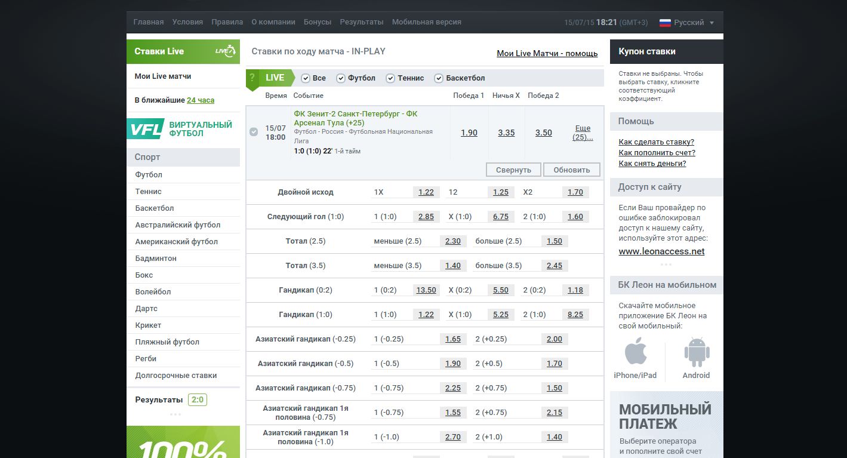Click the round check icon beside the match
This screenshot has height=458, width=847.
[x=254, y=132]
